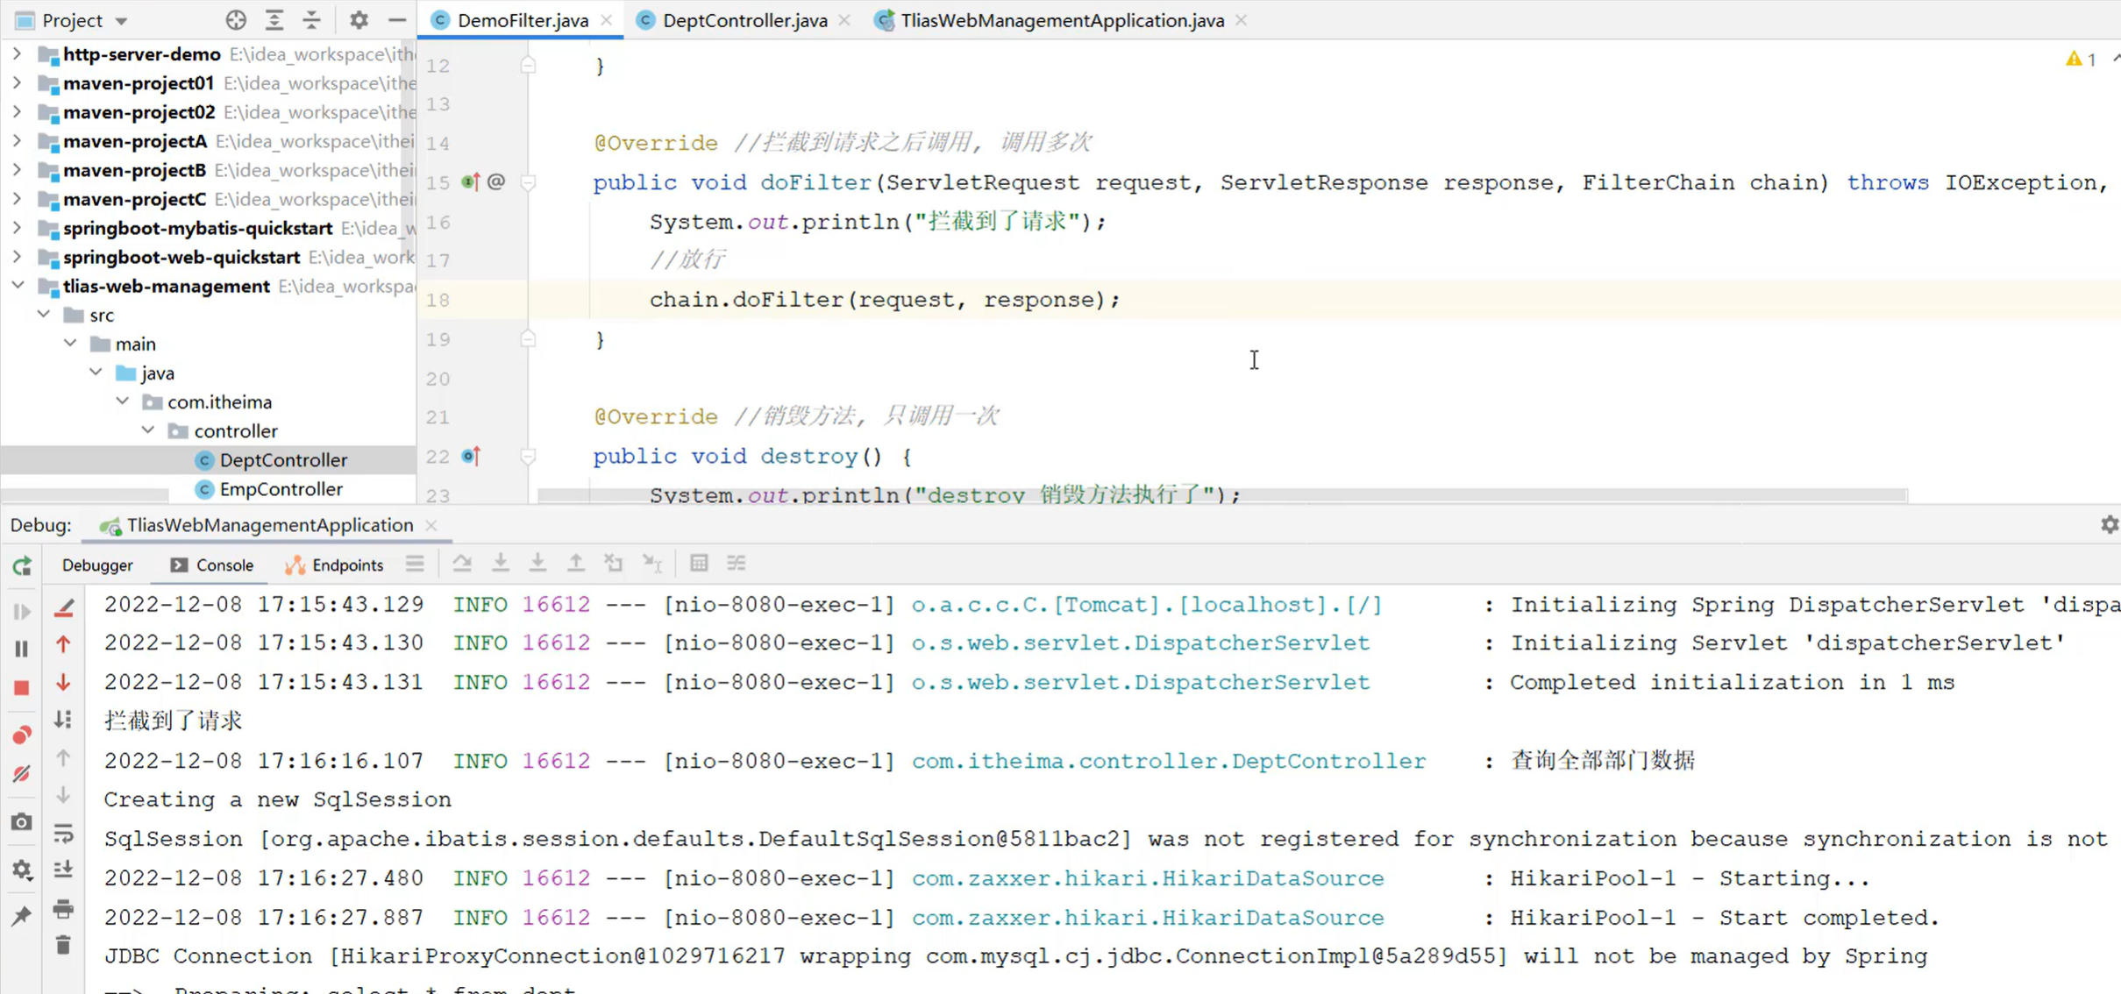Collapse All nodes in Project panel toolbar
The height and width of the screenshot is (994, 2121).
pos(311,19)
